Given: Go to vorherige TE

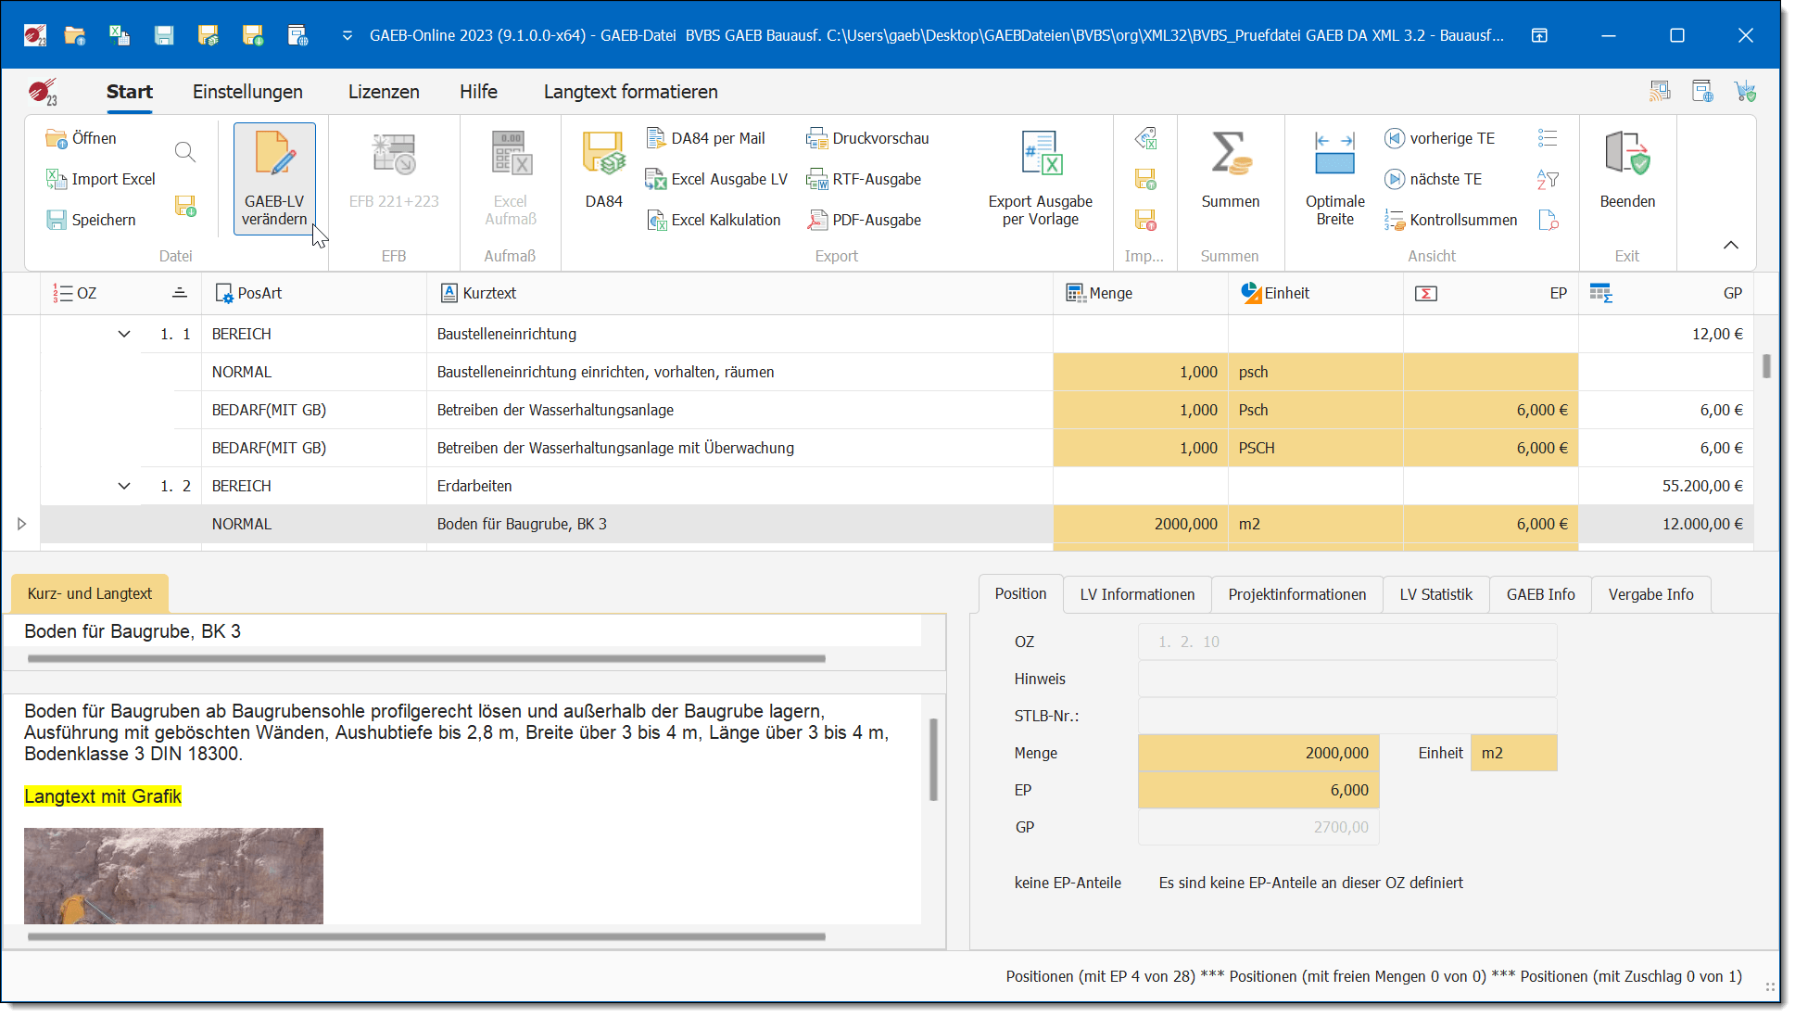Looking at the screenshot, I should click(x=1440, y=138).
